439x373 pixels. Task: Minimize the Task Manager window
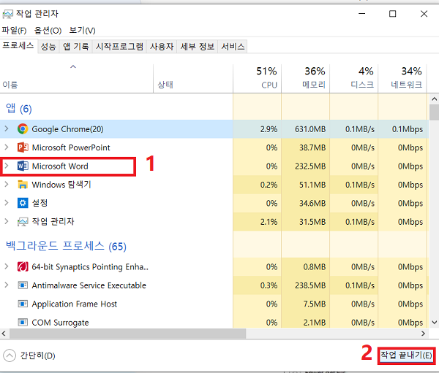[x=362, y=14]
